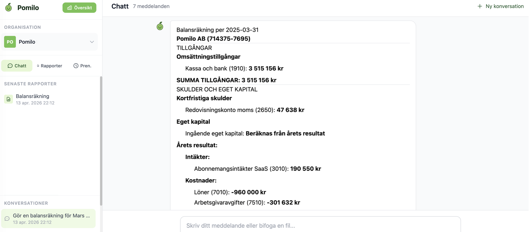Viewport: 531px width, 232px height.
Task: Click the Pomilo apple logo icon
Action: tap(9, 7)
